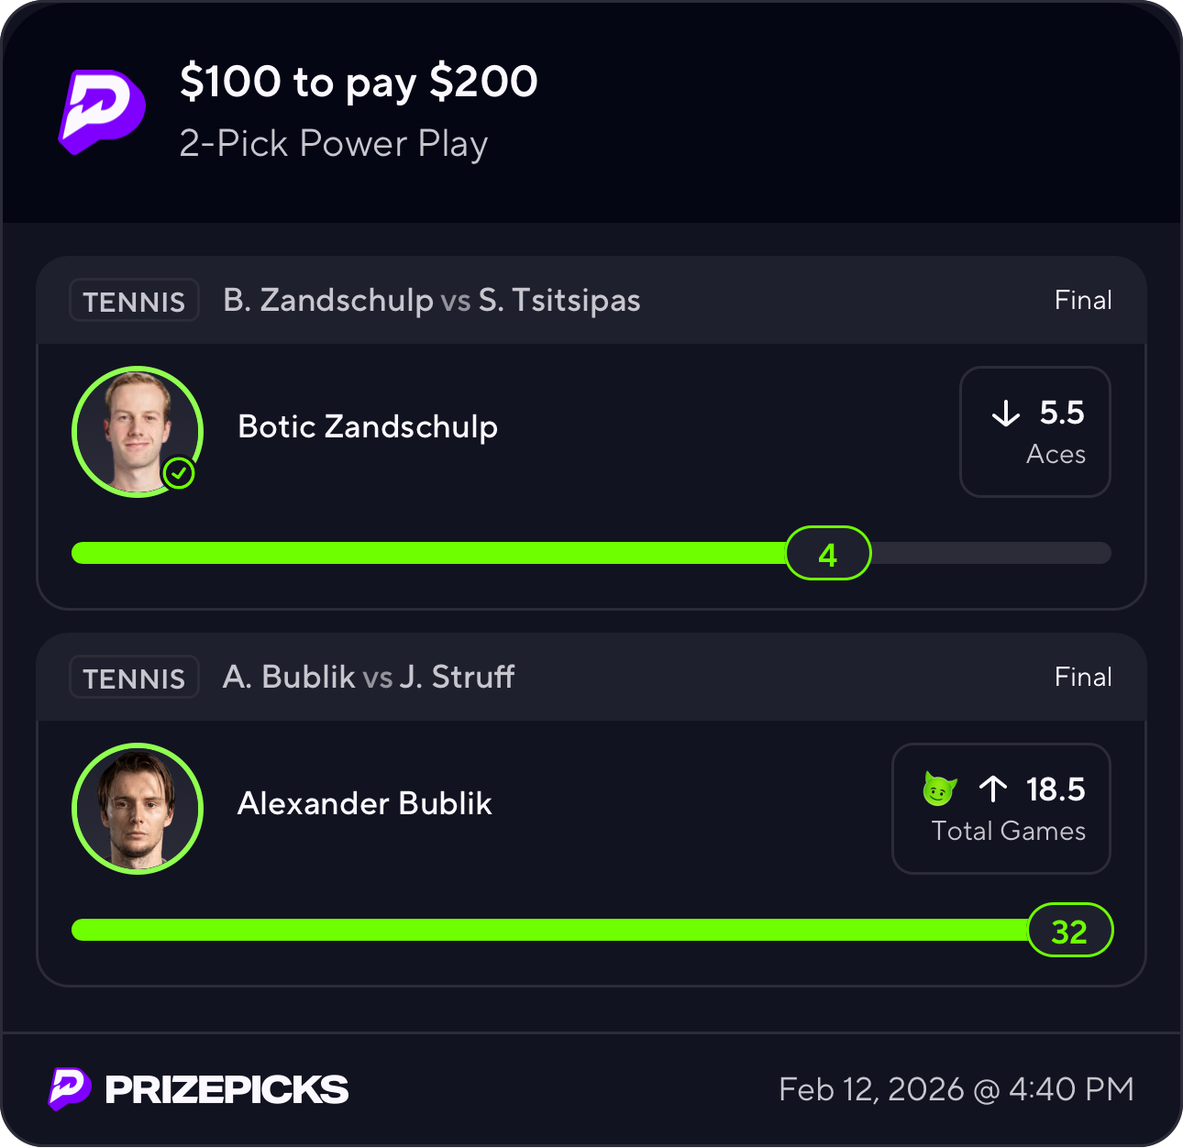
Task: Click the total games marker showing 32
Action: 1069,931
